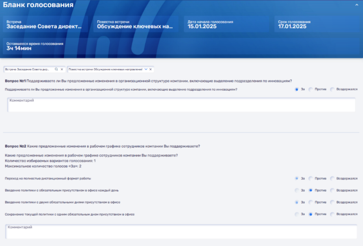Collapse the voting form header with the chevron

pos(357,5)
